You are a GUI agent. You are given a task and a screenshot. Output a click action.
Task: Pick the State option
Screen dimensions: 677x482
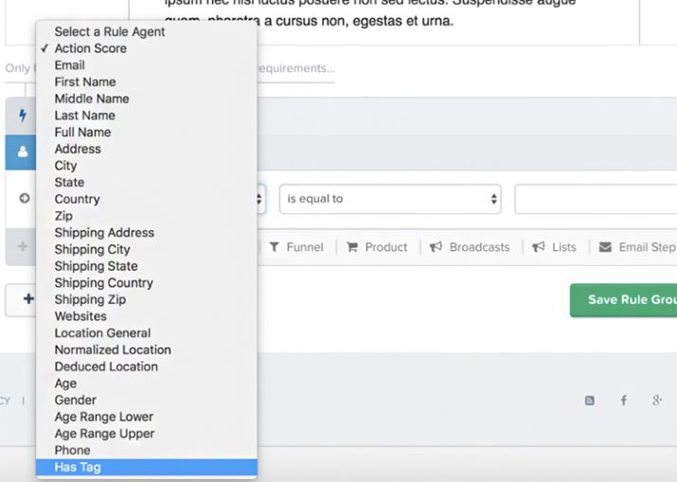point(147,182)
